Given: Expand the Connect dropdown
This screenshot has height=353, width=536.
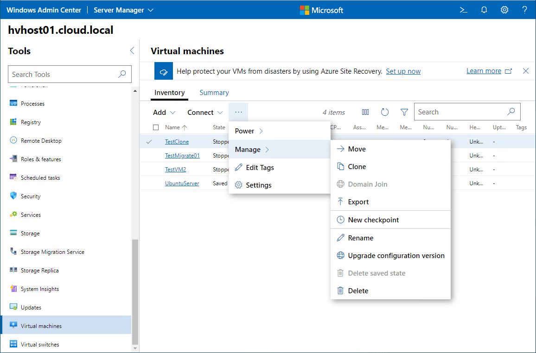Looking at the screenshot, I should click(205, 113).
